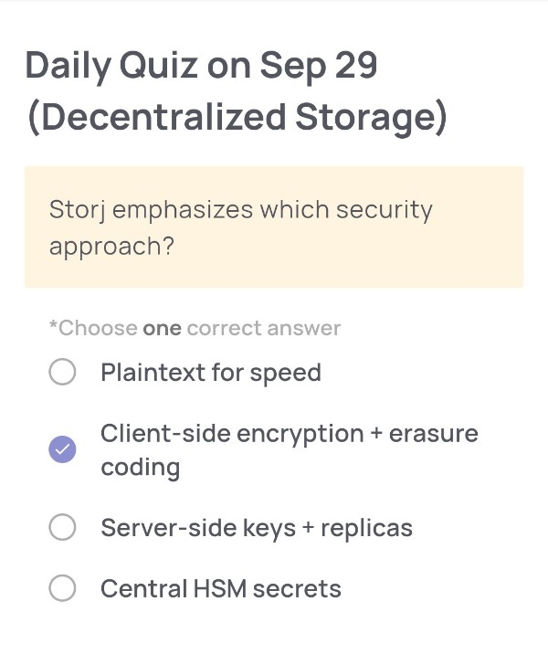
Task: Click the word "approach?" in the question
Action: (111, 247)
